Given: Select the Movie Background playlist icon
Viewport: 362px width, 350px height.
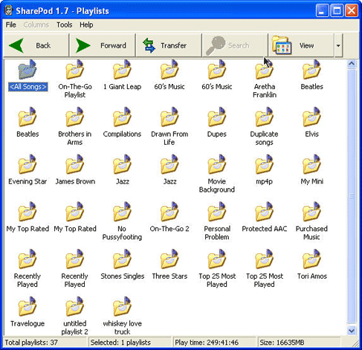Looking at the screenshot, I should pos(217,164).
